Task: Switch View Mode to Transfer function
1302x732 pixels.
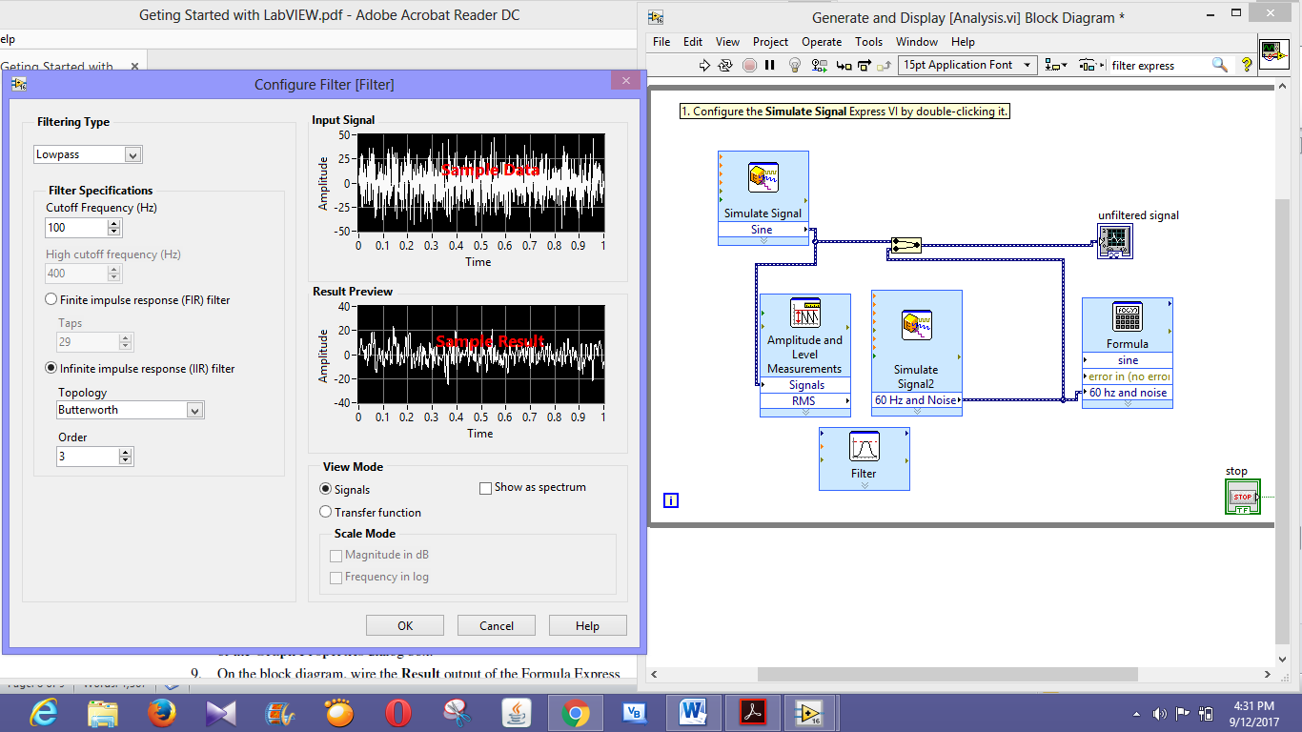Action: (x=325, y=512)
